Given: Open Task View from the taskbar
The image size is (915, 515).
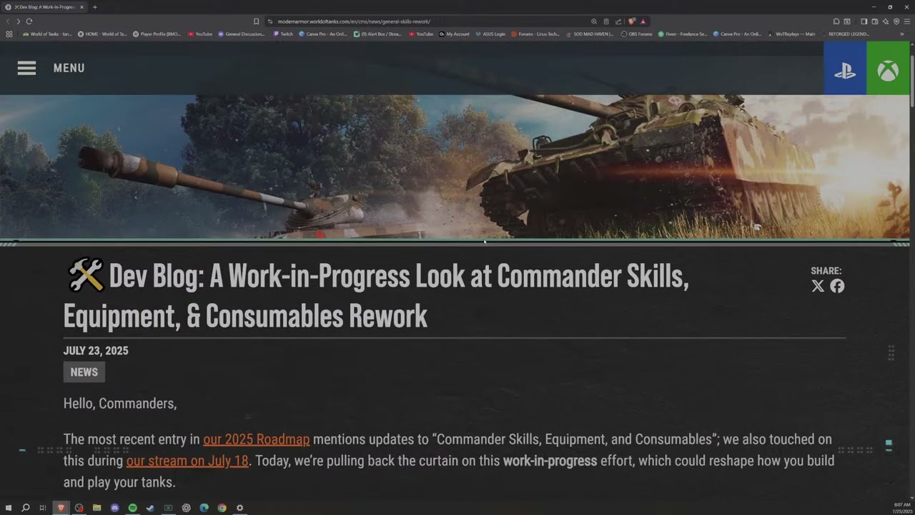Looking at the screenshot, I should point(43,508).
